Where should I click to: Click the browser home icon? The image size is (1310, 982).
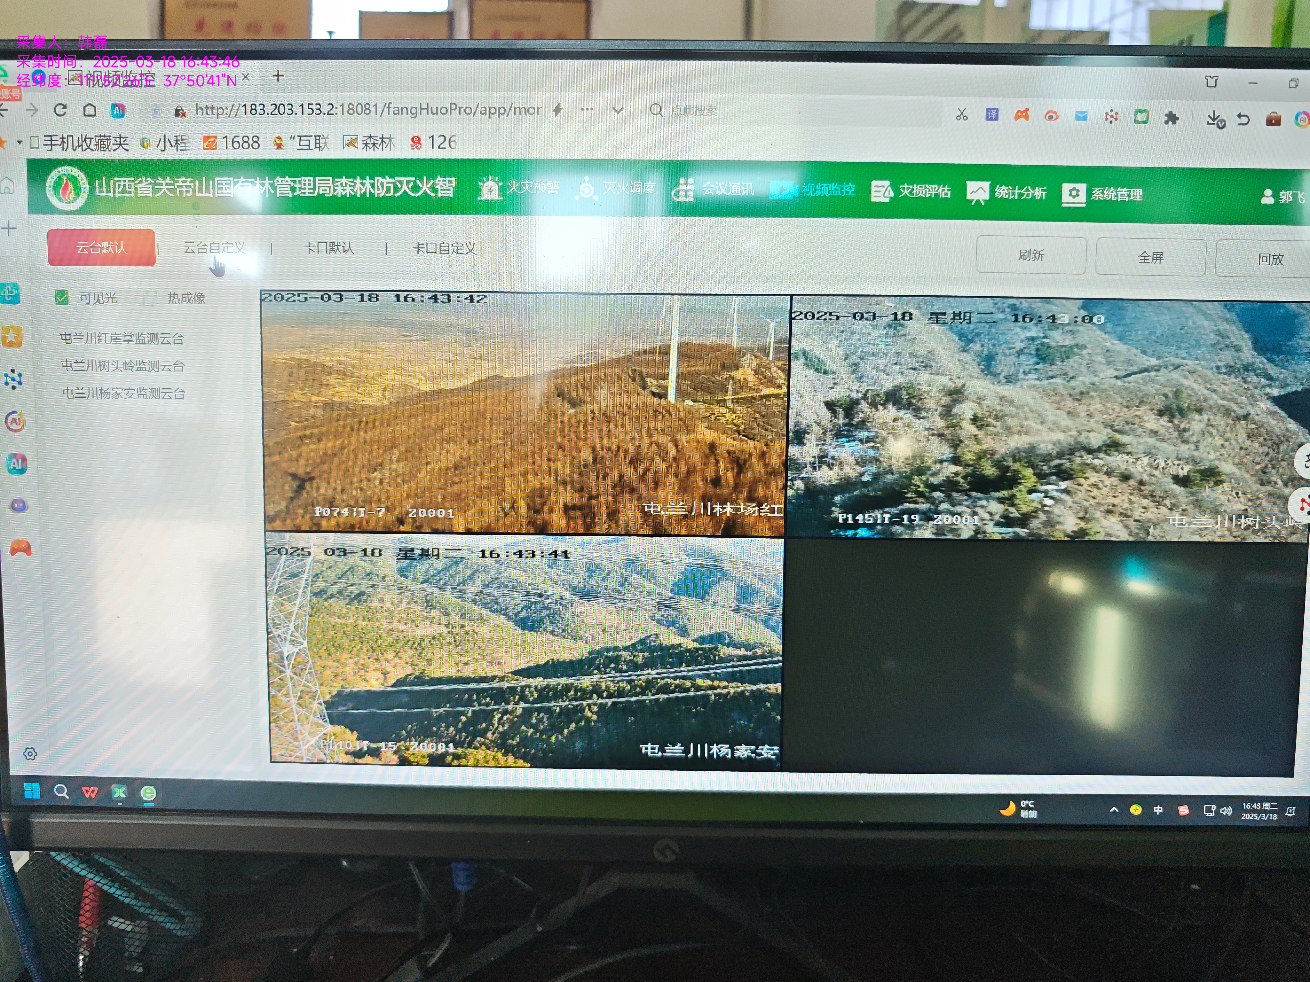[90, 110]
